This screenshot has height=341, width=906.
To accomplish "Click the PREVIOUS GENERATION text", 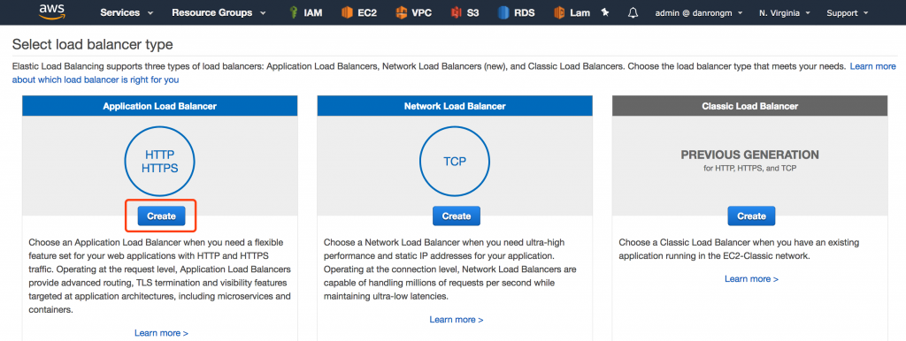I will (750, 155).
